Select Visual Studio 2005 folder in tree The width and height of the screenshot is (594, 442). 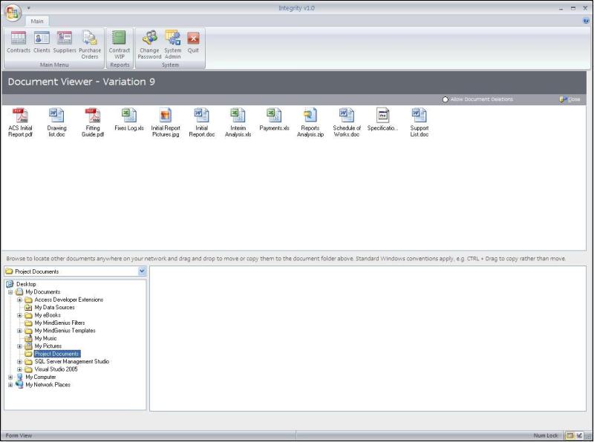(x=56, y=369)
